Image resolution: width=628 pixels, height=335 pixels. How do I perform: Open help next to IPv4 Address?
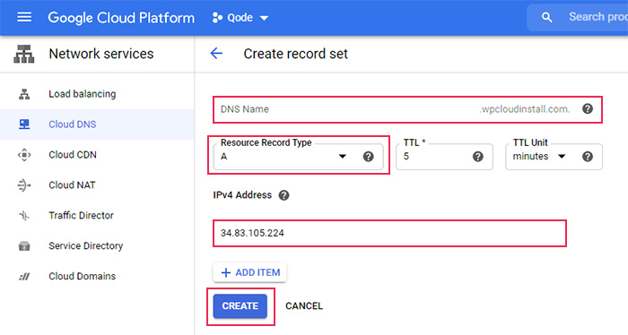[x=284, y=195]
